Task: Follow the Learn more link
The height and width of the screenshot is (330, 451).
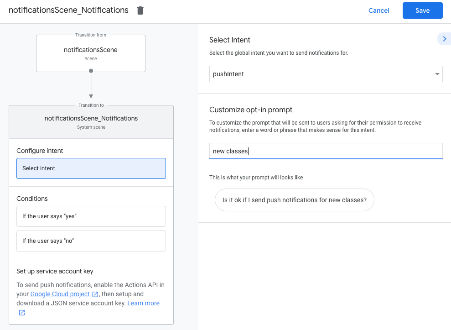Action: point(143,304)
